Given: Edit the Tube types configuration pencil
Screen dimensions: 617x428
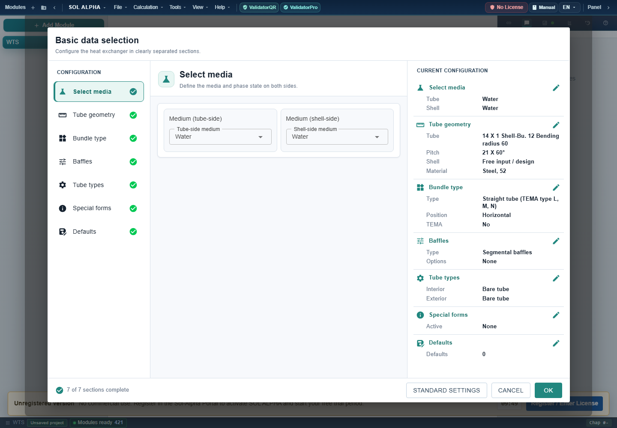Looking at the screenshot, I should coord(556,278).
